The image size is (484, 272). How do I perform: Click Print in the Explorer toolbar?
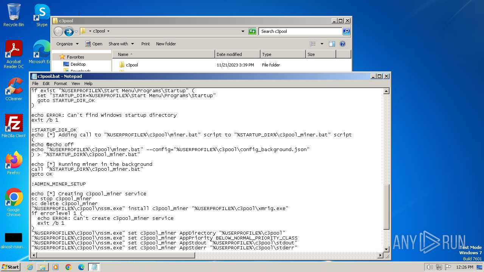tap(146, 44)
